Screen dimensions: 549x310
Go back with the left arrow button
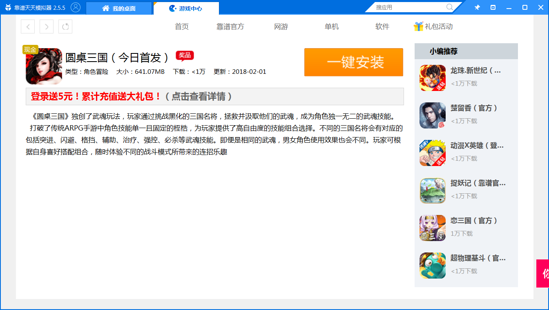[28, 27]
